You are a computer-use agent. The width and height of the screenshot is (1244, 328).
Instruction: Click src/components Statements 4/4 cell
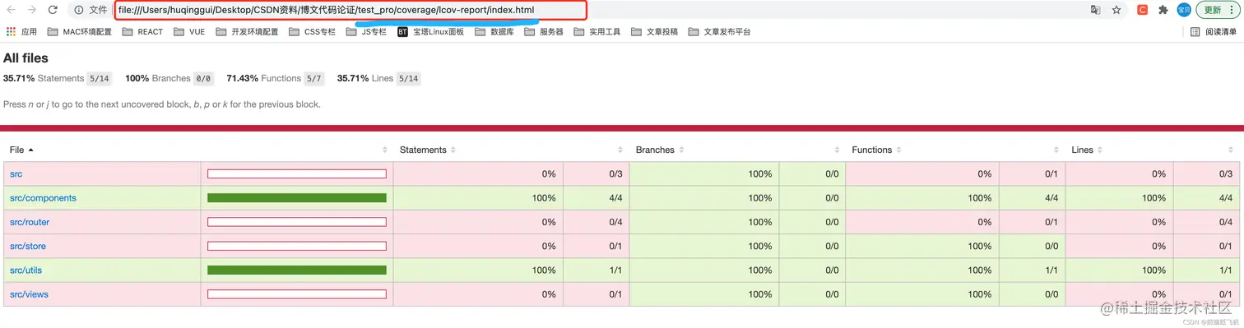[596, 198]
